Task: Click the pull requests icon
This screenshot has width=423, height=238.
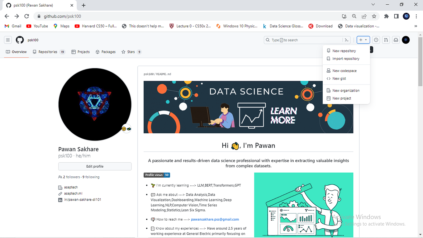Action: tap(386, 40)
